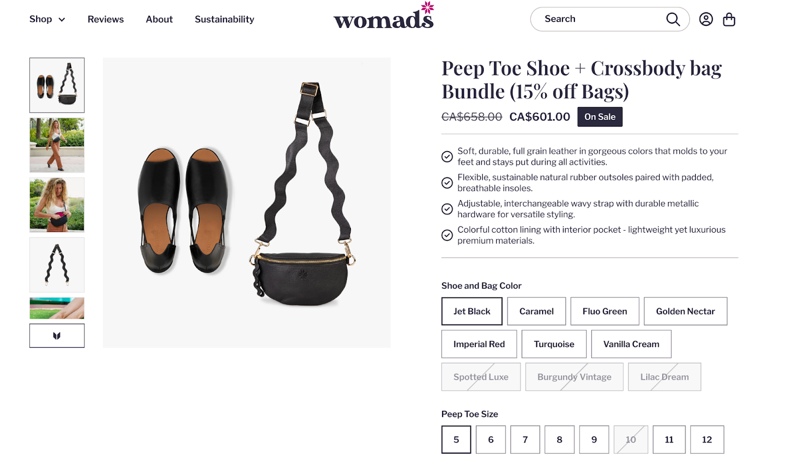Click the search magnifier icon
This screenshot has height=470, width=793.
pos(673,19)
